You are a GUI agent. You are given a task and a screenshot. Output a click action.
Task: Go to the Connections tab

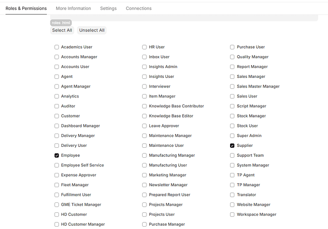tap(139, 9)
